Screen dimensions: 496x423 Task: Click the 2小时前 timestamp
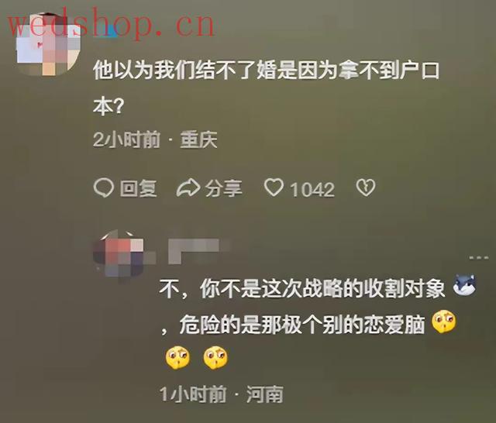tap(127, 139)
